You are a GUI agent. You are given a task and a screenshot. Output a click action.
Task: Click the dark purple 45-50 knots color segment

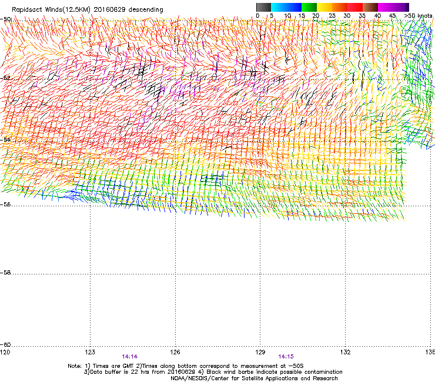pos(401,7)
